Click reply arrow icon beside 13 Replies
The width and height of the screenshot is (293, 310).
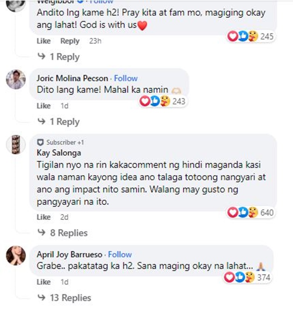click(x=41, y=297)
